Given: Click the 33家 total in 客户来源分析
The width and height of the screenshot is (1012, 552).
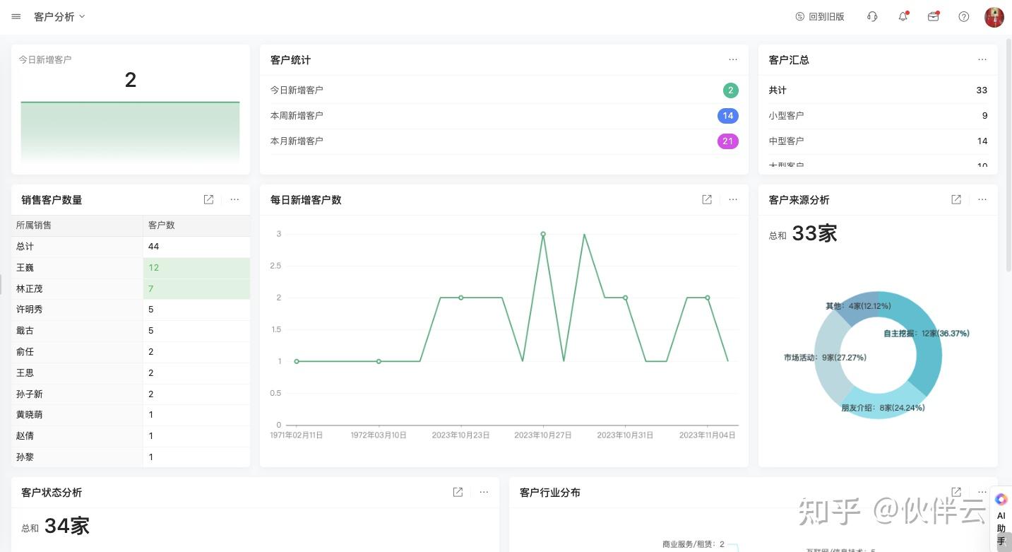Looking at the screenshot, I should coord(814,233).
